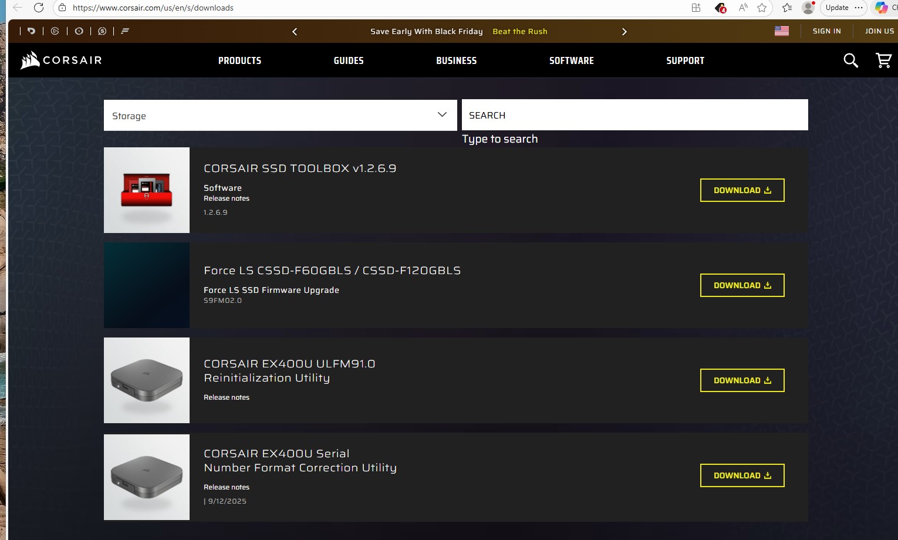Open the shopping price tag icon with badge 4
This screenshot has width=898, height=540.
coord(721,8)
